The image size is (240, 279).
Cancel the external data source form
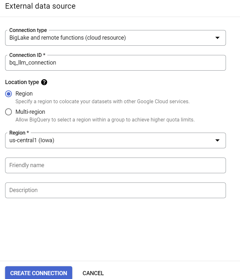pos(93,273)
